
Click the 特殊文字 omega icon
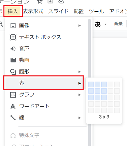13,136
